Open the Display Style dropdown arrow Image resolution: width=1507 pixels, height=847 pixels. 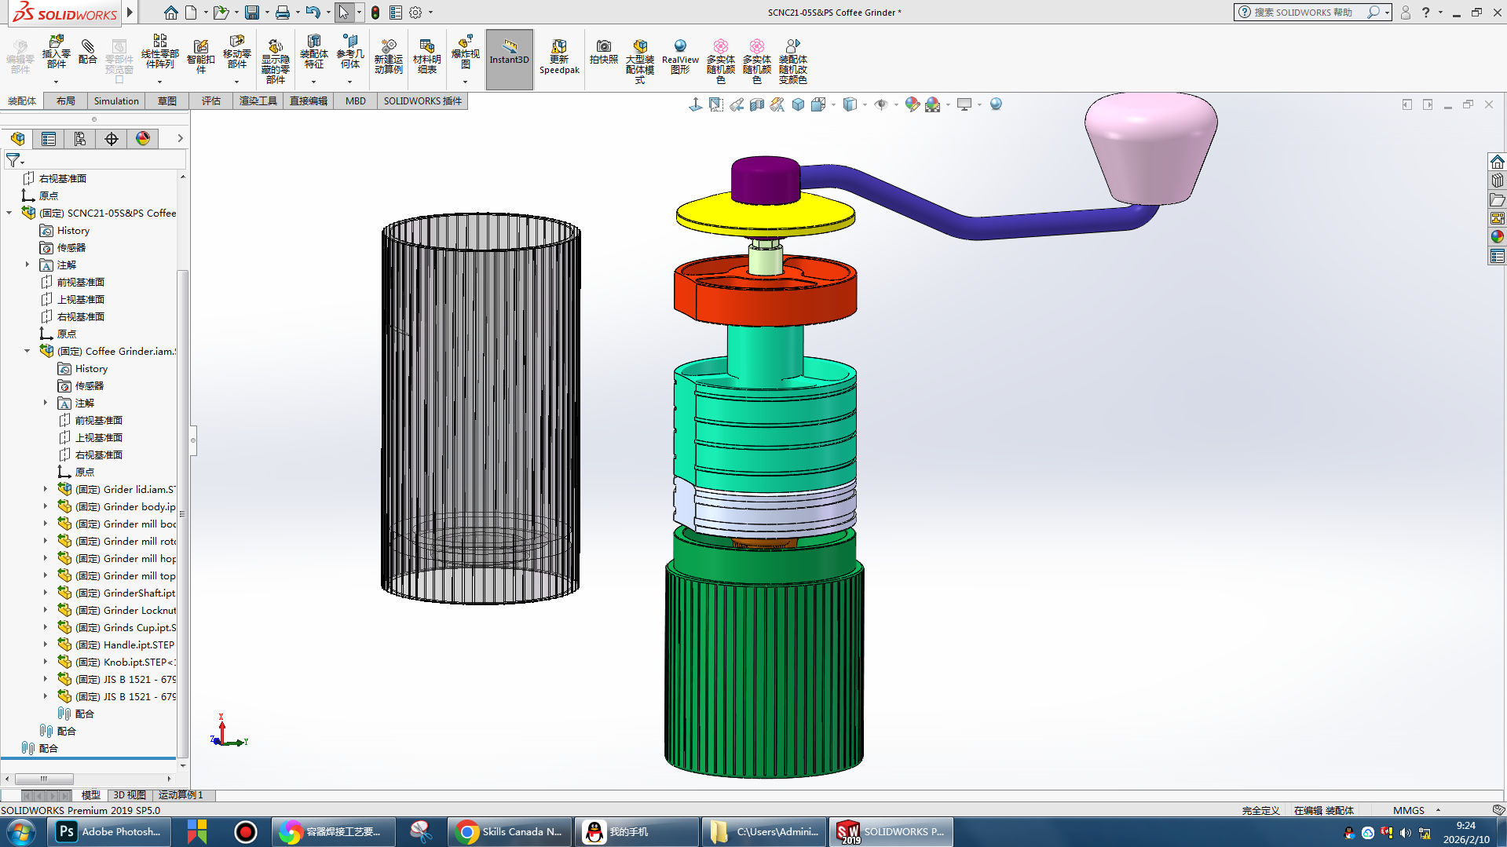coord(865,104)
